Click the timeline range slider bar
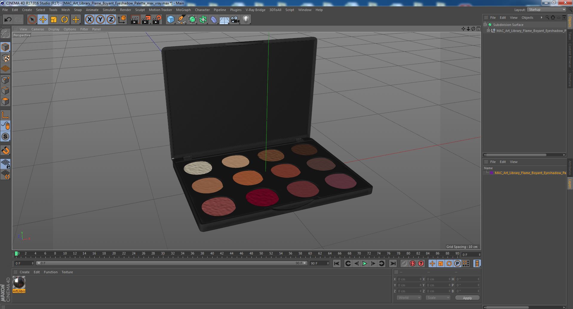 tap(171, 263)
